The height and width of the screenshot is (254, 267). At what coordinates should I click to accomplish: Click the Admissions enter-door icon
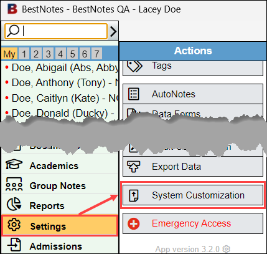point(14,245)
